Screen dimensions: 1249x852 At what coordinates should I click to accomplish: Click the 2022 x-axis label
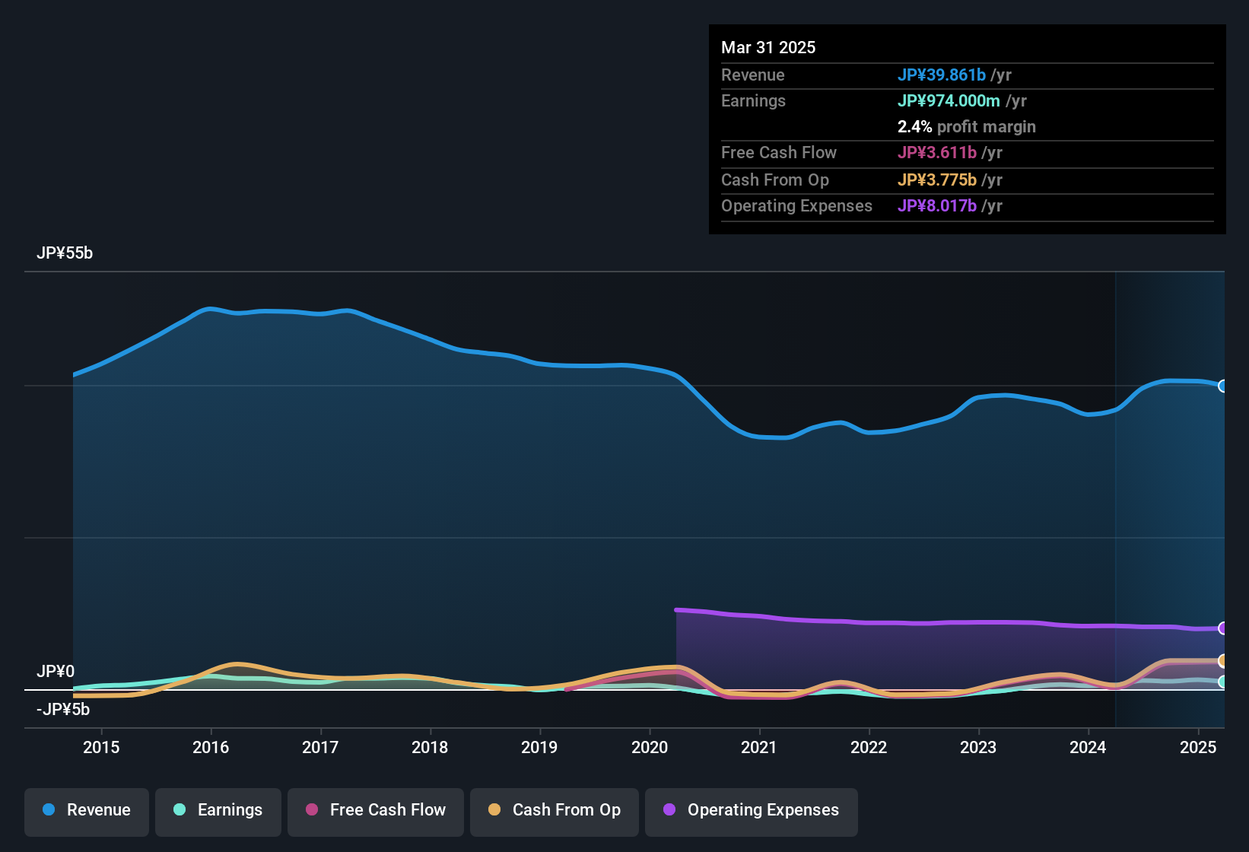click(x=869, y=747)
